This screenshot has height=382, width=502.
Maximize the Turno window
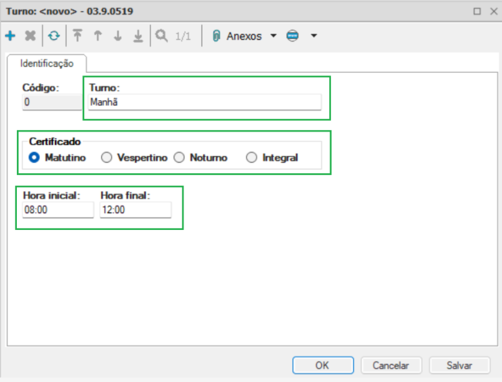[x=477, y=11]
